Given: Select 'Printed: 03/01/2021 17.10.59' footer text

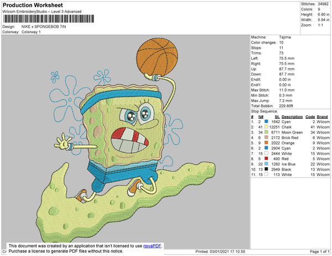Looking at the screenshot, I should click(220, 252).
